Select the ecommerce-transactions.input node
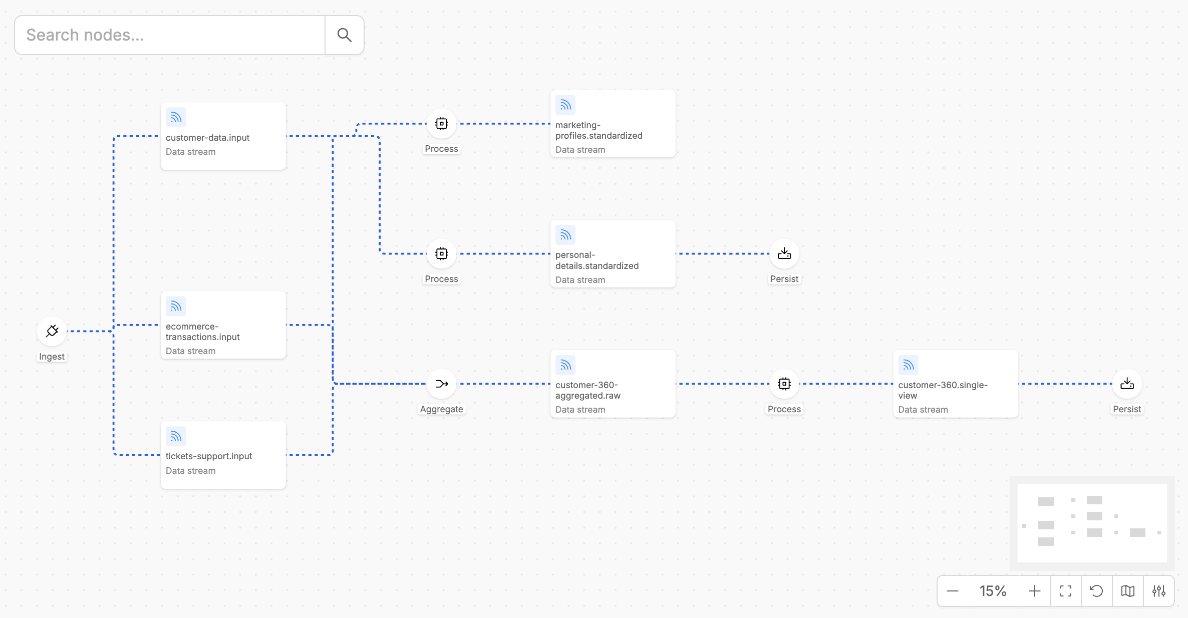Image resolution: width=1188 pixels, height=618 pixels. coord(223,325)
